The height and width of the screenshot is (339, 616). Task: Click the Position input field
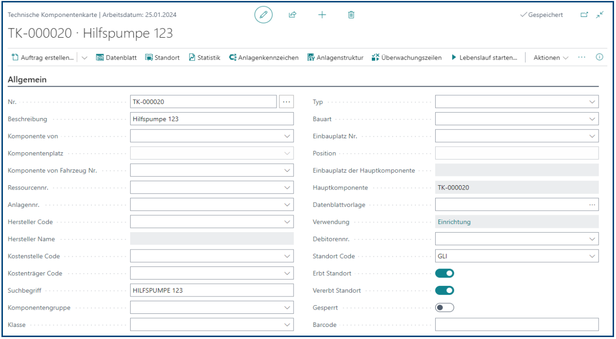tap(517, 153)
